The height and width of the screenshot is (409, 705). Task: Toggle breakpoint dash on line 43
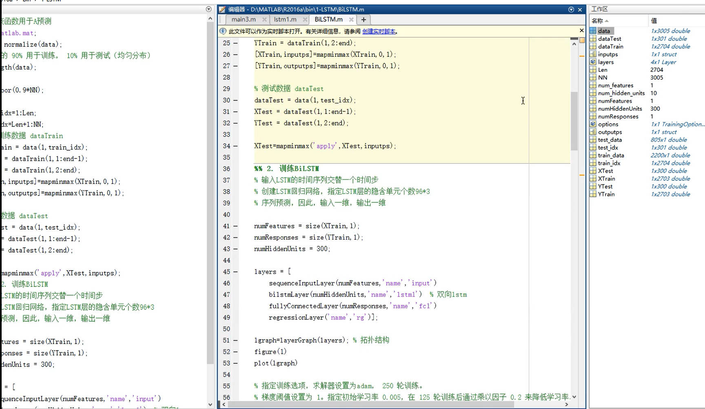(236, 249)
